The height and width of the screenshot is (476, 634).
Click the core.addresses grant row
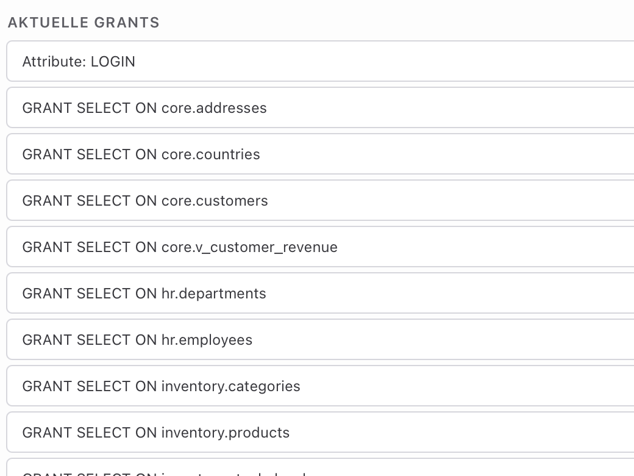coord(320,107)
